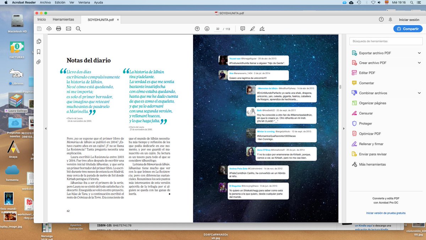
Task: Switch to the Inicio tab
Action: (42, 20)
